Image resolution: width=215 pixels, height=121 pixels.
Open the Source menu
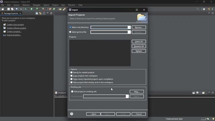click(16, 5)
